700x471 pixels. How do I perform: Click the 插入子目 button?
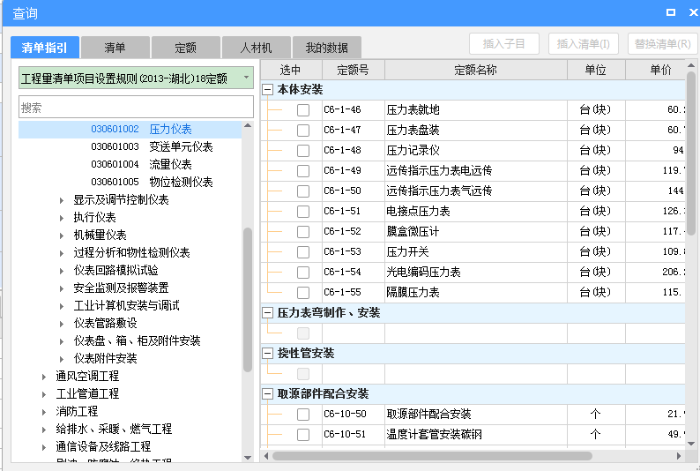[x=504, y=44]
